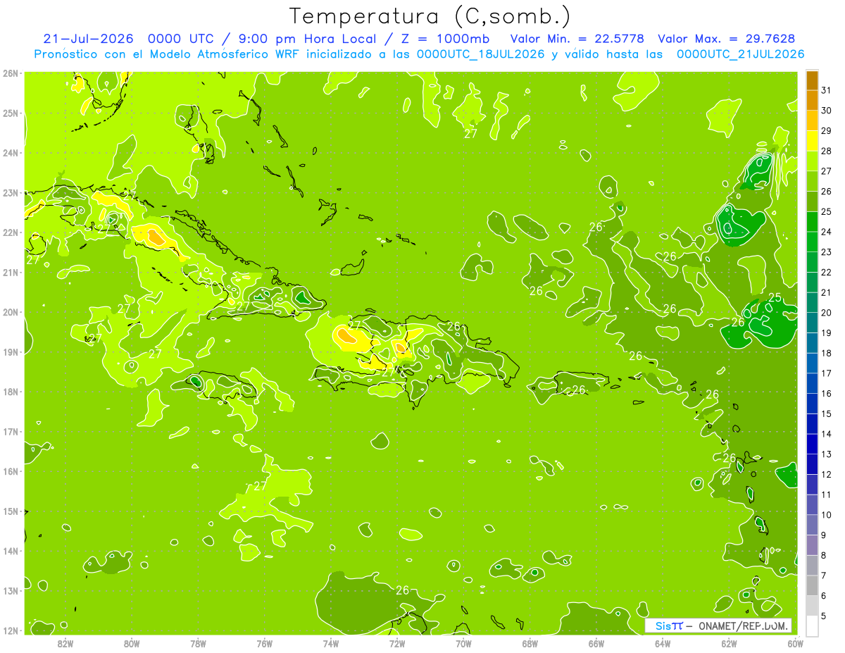The width and height of the screenshot is (845, 653).
Task: Click the "76W" longitude axis label
Action: (265, 643)
